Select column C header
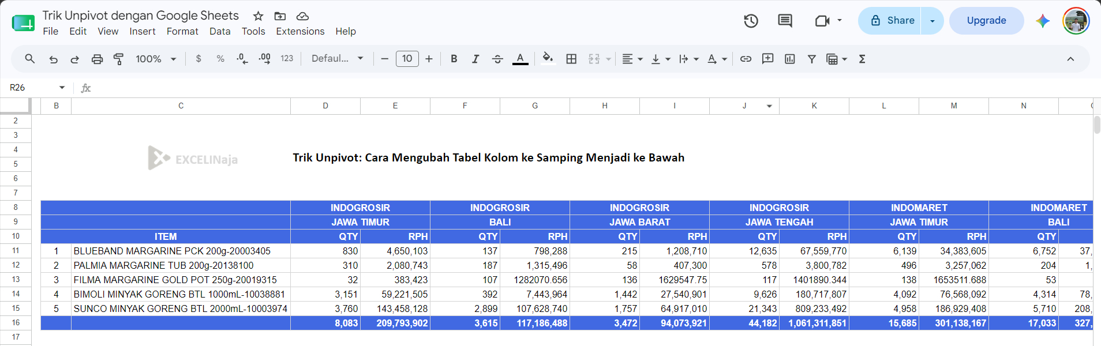Screen dimensions: 1101x346 click(x=181, y=106)
